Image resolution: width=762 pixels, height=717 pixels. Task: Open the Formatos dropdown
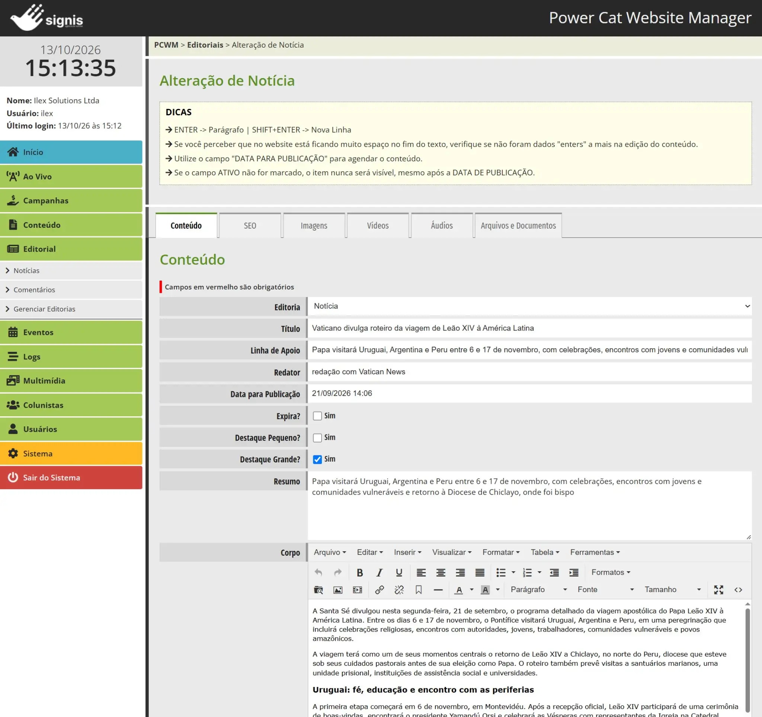(611, 572)
